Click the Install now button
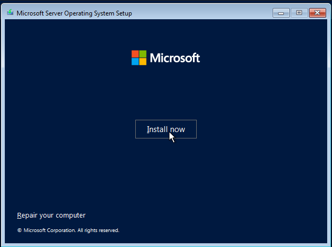Viewport: 332px width, 247px height. tap(166, 129)
